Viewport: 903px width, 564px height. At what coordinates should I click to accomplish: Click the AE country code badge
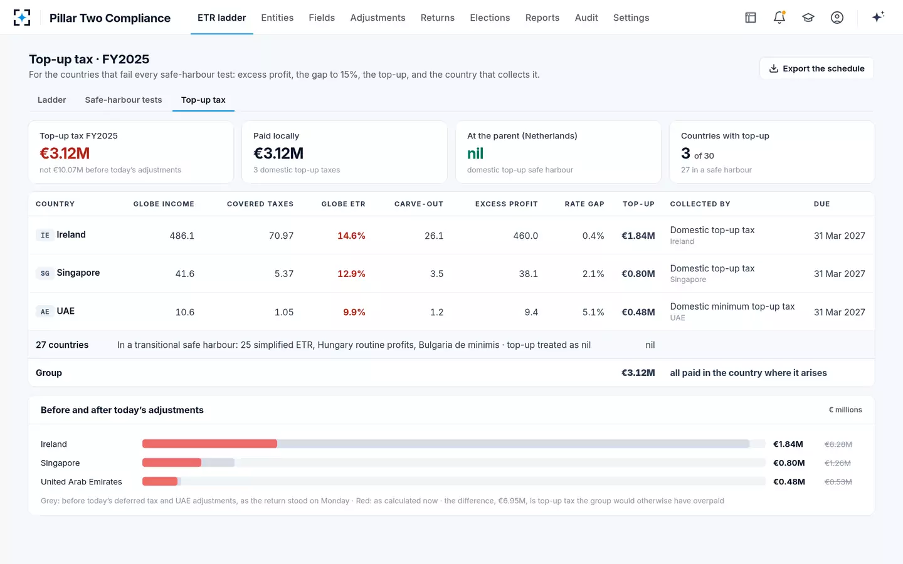click(45, 311)
